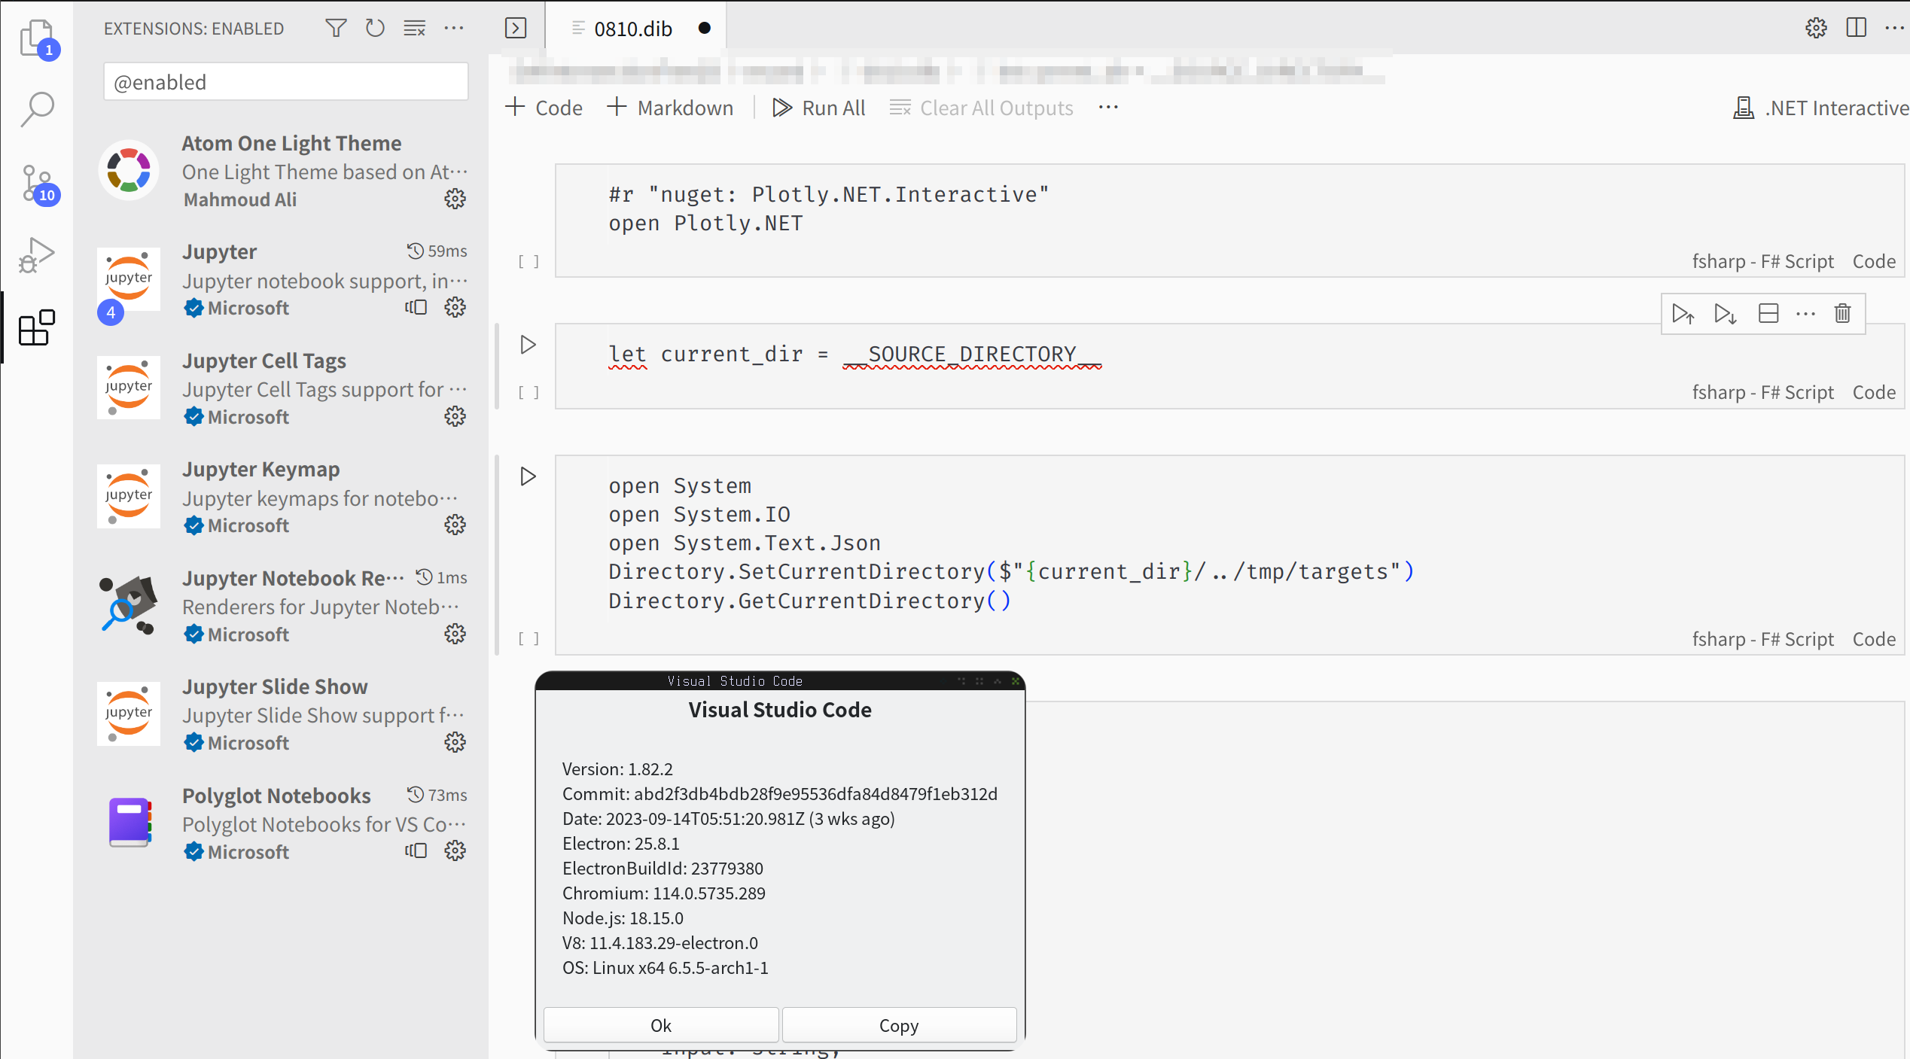Change cell language via fsharp - F# Script

1764,391
